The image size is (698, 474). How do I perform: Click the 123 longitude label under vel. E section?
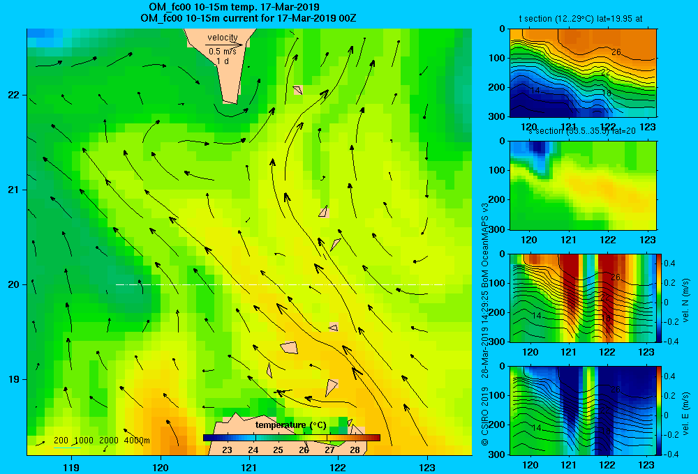click(646, 465)
